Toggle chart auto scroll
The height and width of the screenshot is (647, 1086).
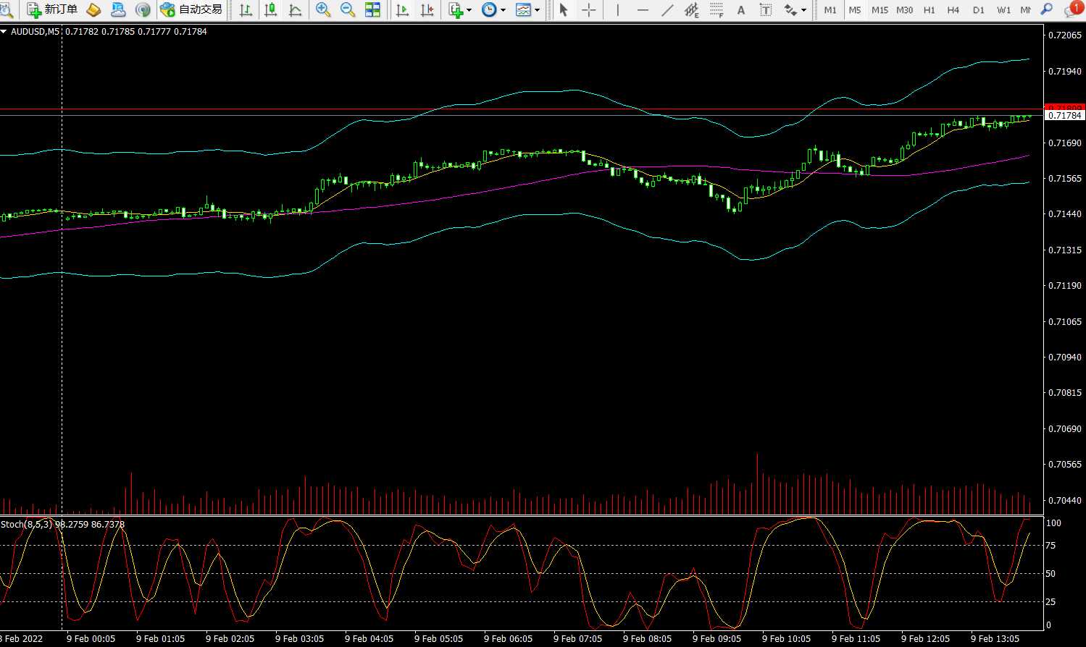(403, 9)
